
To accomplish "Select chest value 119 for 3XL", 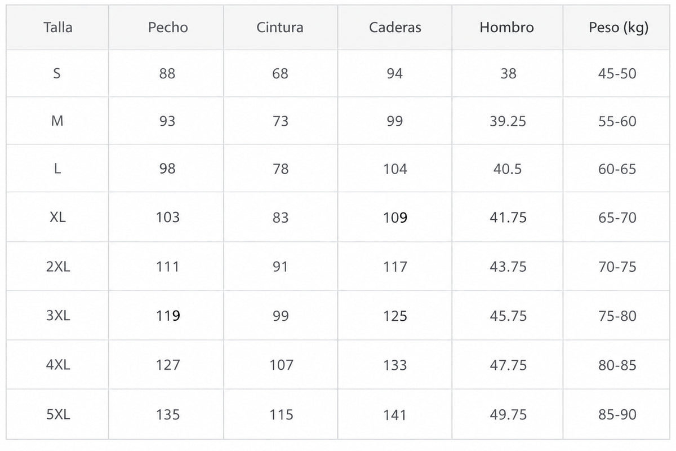I will [x=168, y=316].
